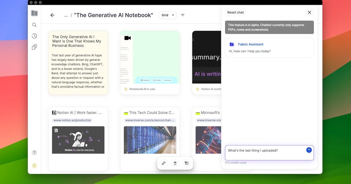This screenshot has height=184, width=351.
Task: Click the yellow user profile avatar
Action: click(x=34, y=166)
